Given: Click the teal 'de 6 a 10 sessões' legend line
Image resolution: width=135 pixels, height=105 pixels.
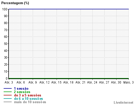Looking at the screenshot, I should (8, 99).
